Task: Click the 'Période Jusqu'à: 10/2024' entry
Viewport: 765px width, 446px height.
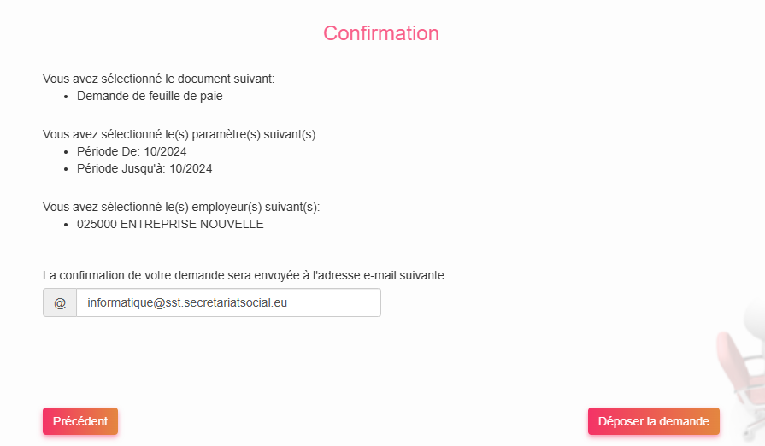Action: 144,168
